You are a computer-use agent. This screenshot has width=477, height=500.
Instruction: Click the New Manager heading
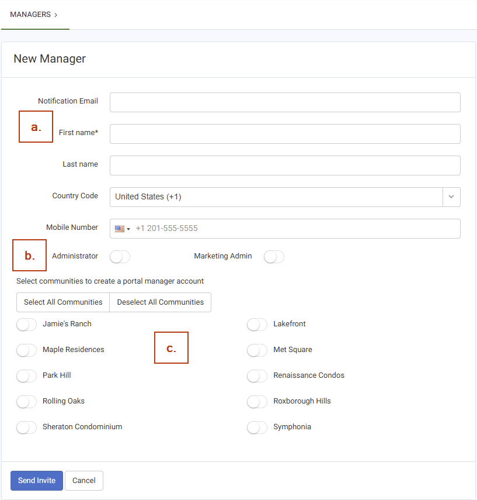(50, 58)
